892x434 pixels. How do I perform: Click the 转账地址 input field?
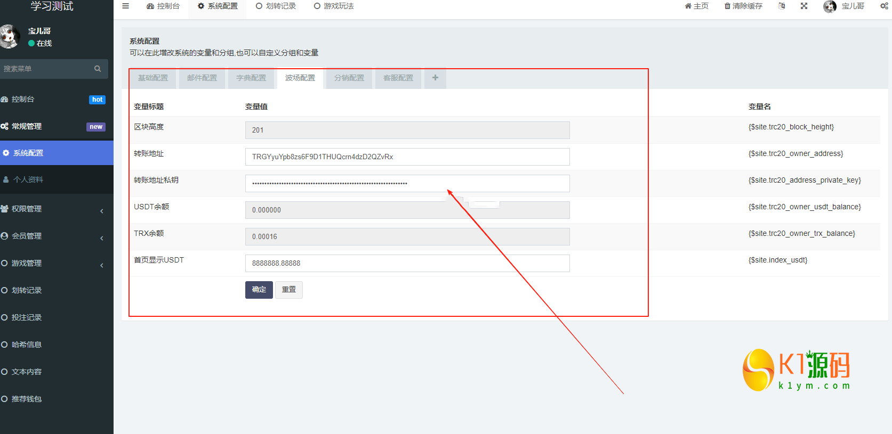click(x=407, y=157)
